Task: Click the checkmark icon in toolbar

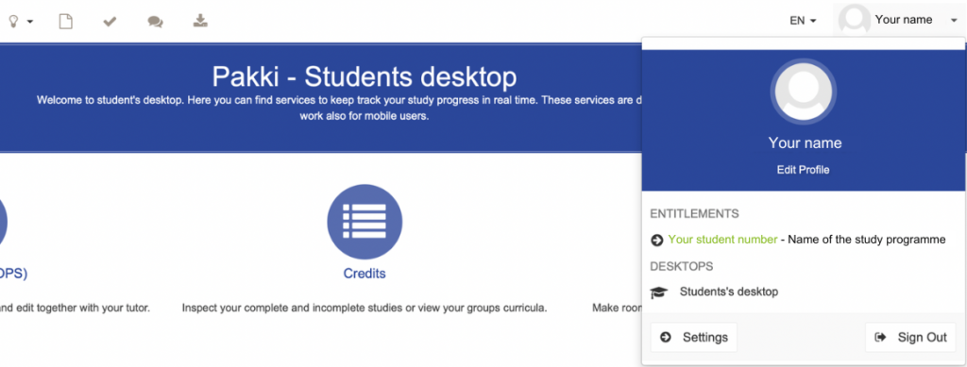Action: pyautogui.click(x=110, y=22)
